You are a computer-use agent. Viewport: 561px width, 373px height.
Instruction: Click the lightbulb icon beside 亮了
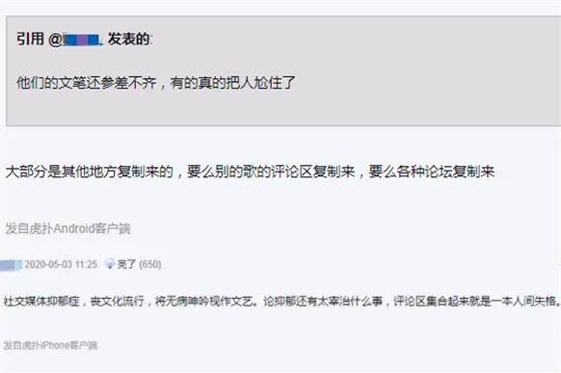(110, 264)
